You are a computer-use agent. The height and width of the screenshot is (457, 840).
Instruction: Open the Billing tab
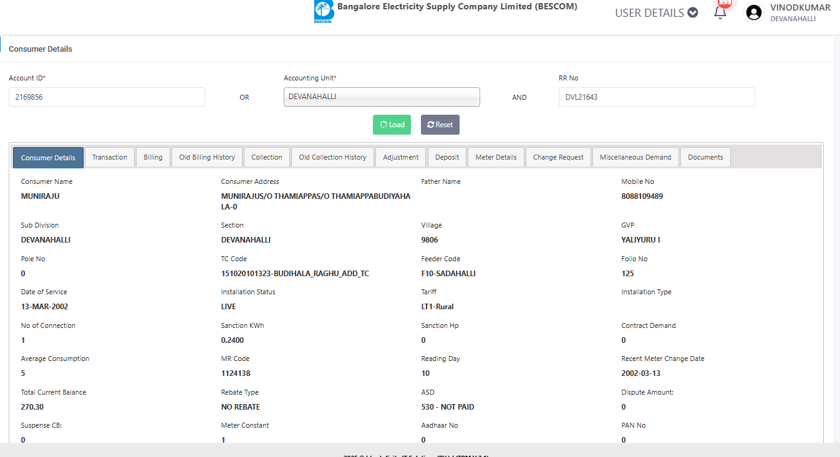(x=153, y=158)
